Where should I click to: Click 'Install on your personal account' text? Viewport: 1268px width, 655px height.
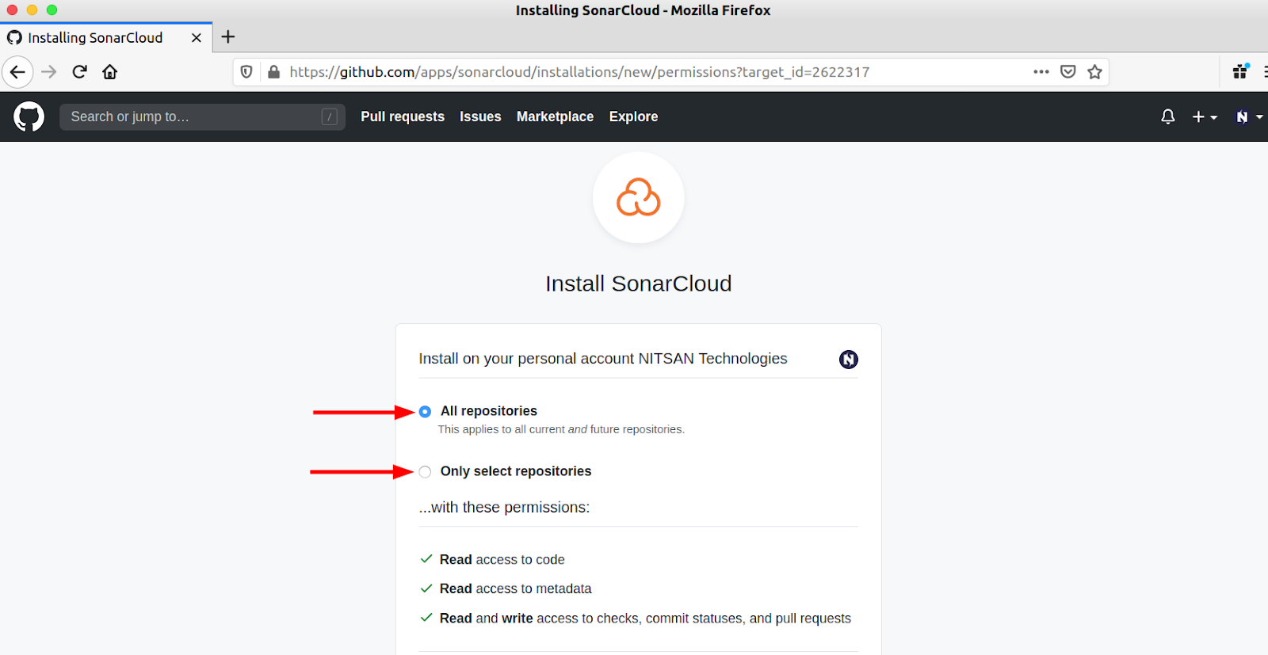point(603,359)
